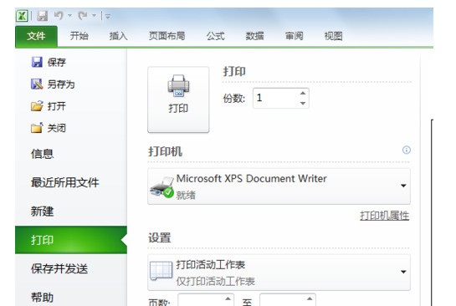Open 保存并发送 (Save & Send) section
This screenshot has height=306, width=456.
click(x=59, y=268)
